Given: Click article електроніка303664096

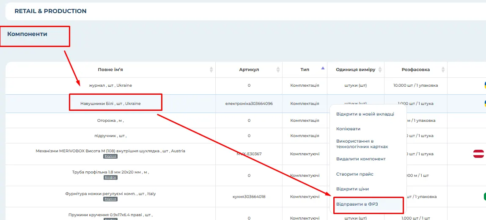Looking at the screenshot, I should point(249,104).
